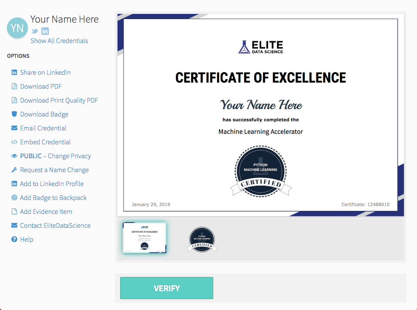Select the certificate thumbnail preview

(145, 237)
